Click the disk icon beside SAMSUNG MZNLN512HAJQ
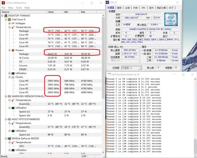The image size is (197, 158). pyautogui.click(x=9, y=96)
